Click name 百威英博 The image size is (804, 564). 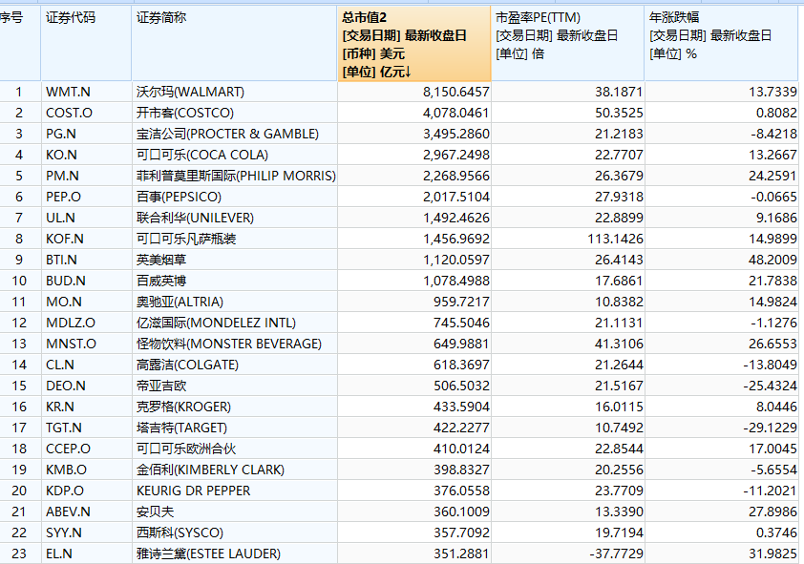161,282
